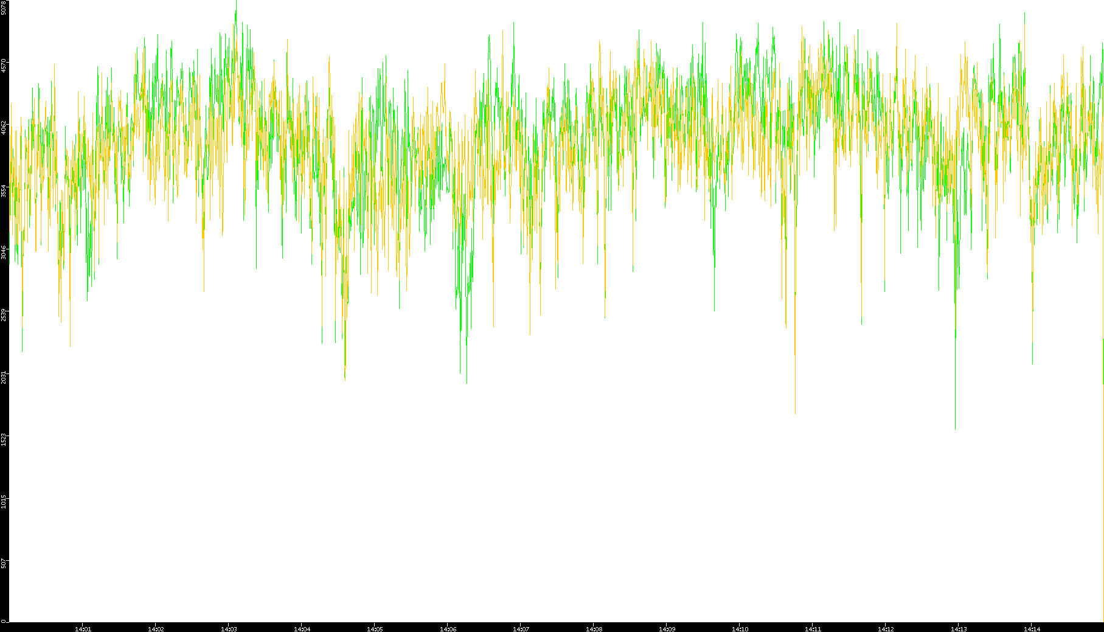Click the 3554 y-axis label

(4, 190)
